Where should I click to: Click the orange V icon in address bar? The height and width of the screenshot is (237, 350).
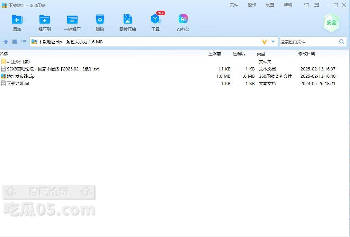point(264,42)
